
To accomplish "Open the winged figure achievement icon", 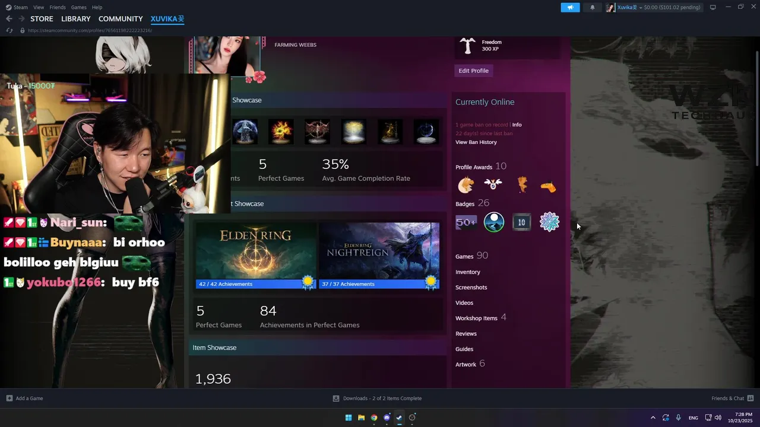I will tap(317, 132).
